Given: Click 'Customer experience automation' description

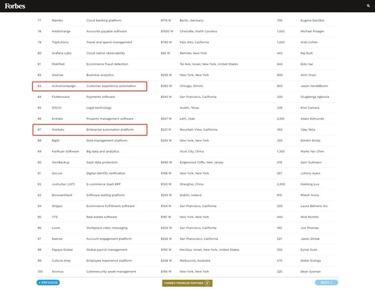Looking at the screenshot, I should click(x=111, y=86).
